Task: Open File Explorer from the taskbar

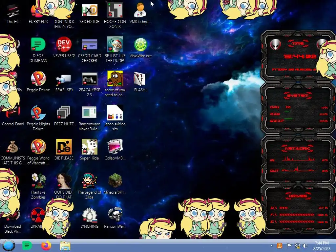Action: pos(65,246)
